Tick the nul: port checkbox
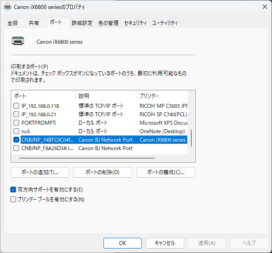Viewport: 272px width, 253px height. (16, 131)
